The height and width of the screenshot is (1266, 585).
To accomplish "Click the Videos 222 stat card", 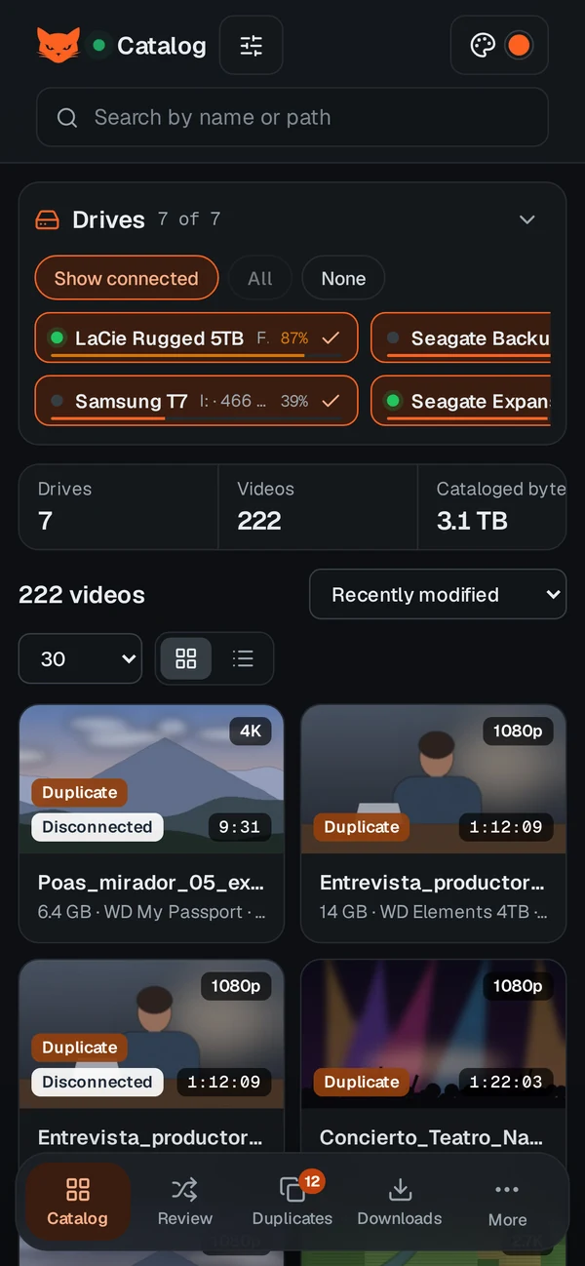I will point(318,507).
